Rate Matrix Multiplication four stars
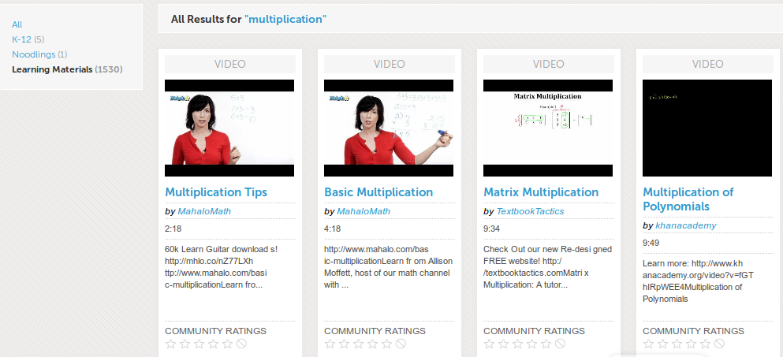Viewport: 783px width, 357px height. [x=531, y=344]
